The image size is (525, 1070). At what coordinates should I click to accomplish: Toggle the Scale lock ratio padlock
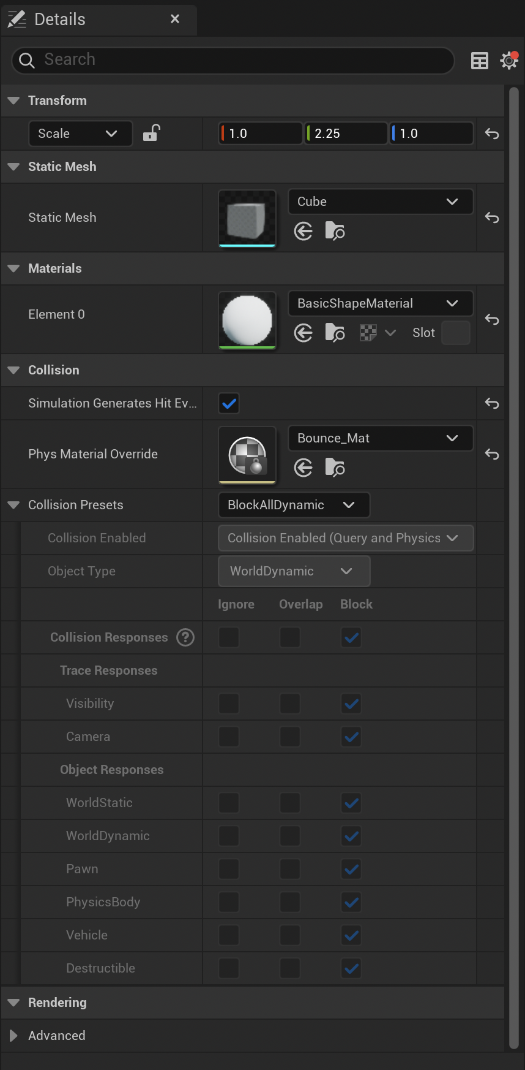point(151,133)
